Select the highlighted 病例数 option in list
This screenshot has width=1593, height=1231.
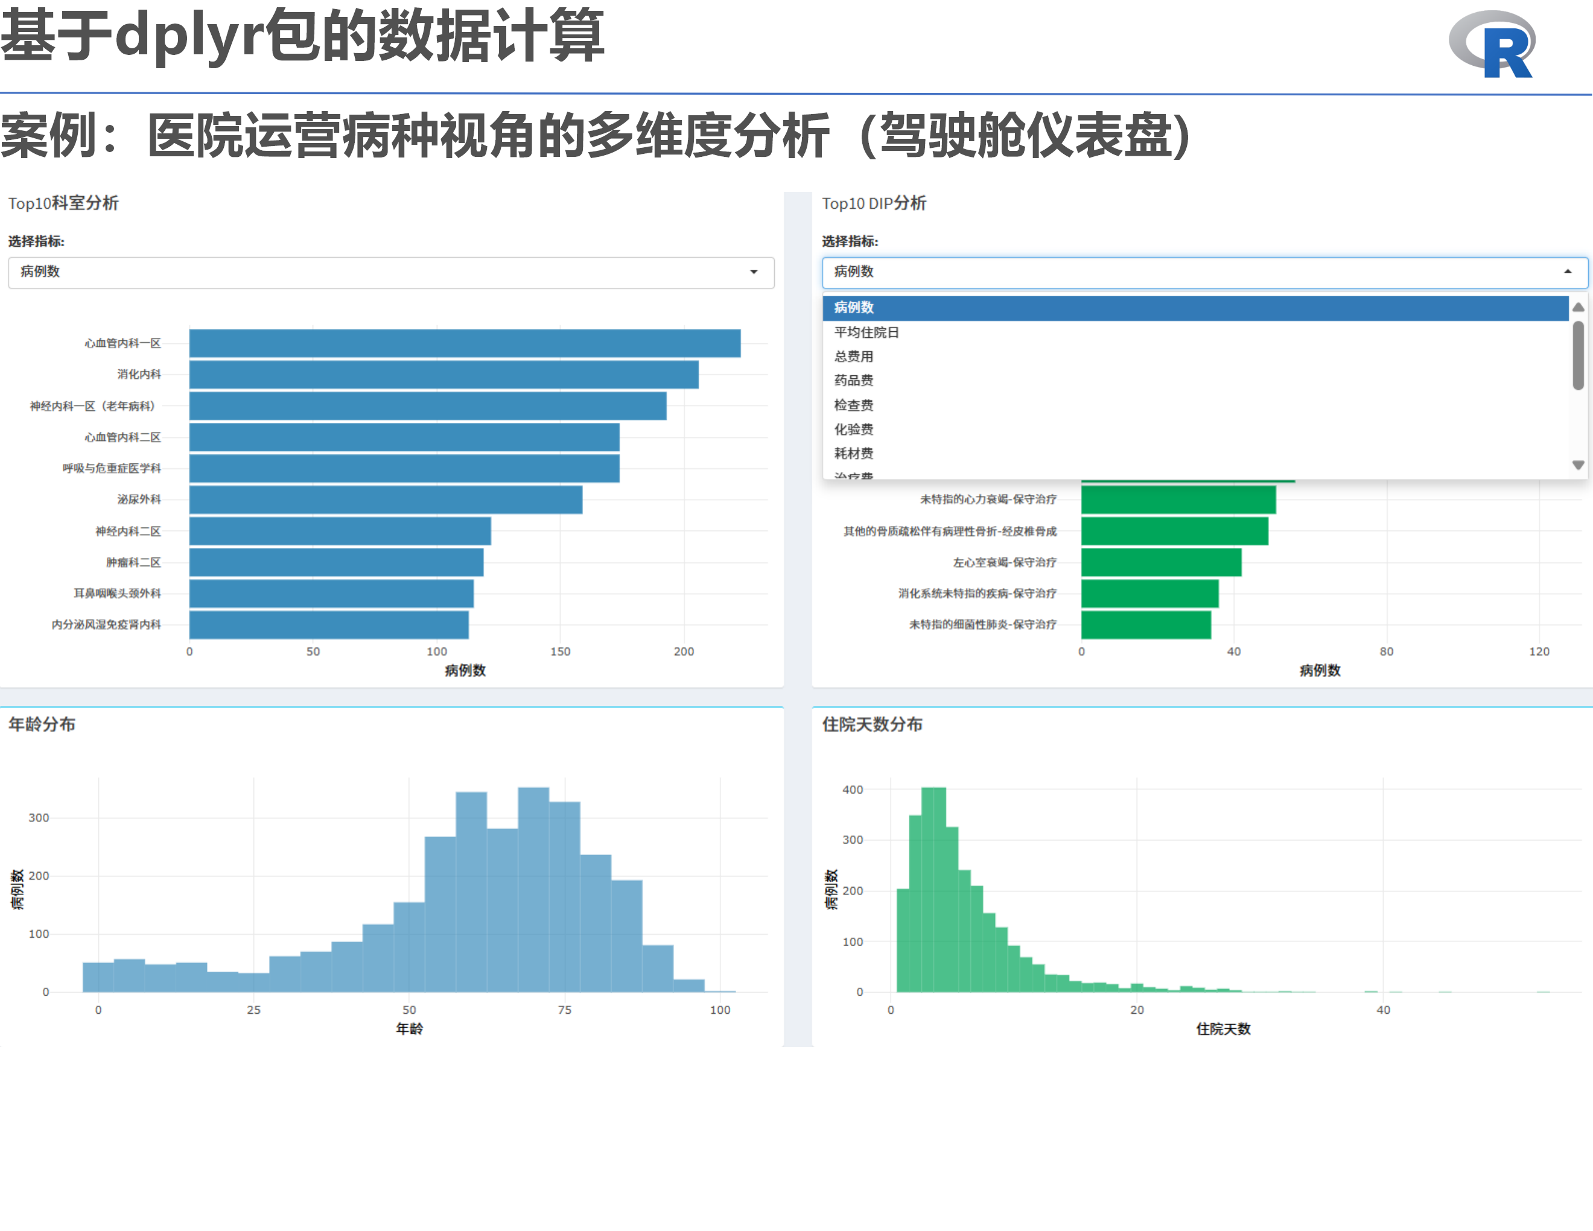pyautogui.click(x=1195, y=308)
